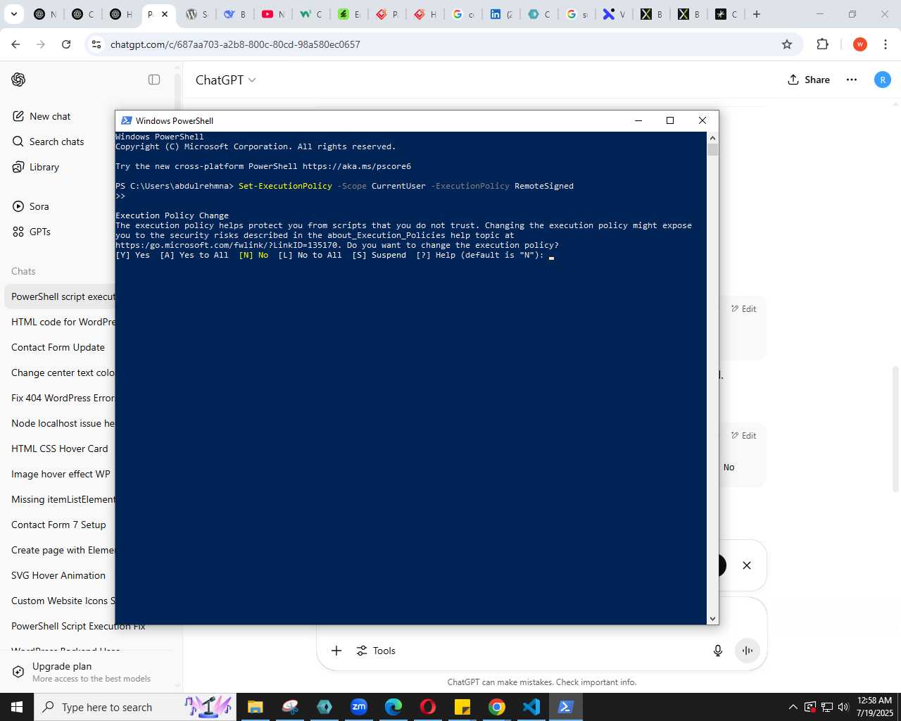Open Sora from the sidebar
Viewport: 901px width, 721px height.
click(x=31, y=206)
